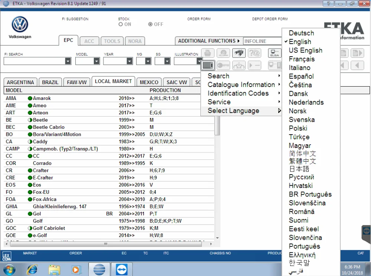The width and height of the screenshot is (371, 276).
Task: Open the YEAR dropdown
Action: coord(129,61)
